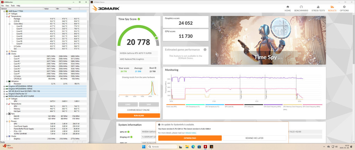This screenshot has height=150, width=355.
Task: Open the View menu in HWMonitor
Action: click(x=7, y=6)
